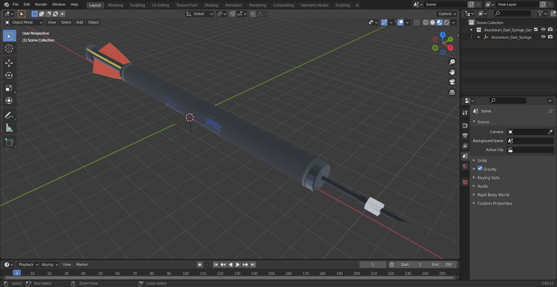The height and width of the screenshot is (287, 557).
Task: Open the Playback dropdown
Action: click(x=28, y=265)
